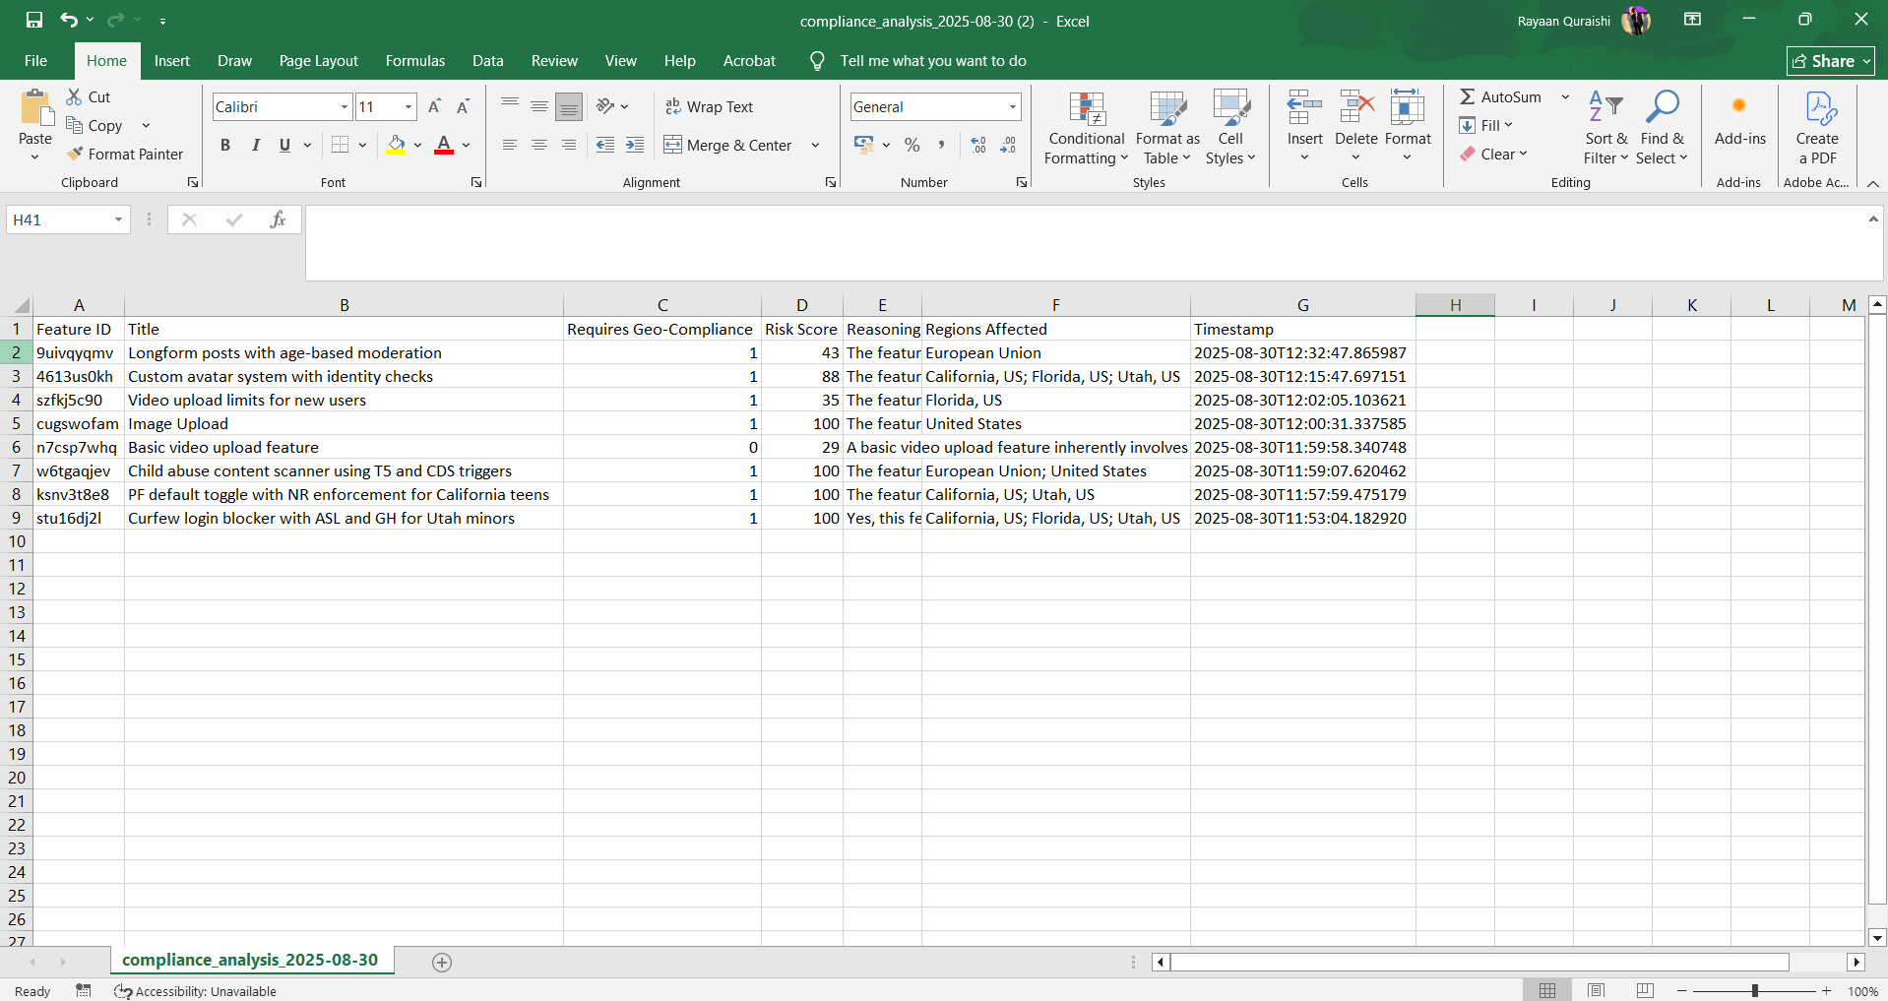Increase decimal places in Number group
Screen dimensions: 1888x1001
point(978,145)
